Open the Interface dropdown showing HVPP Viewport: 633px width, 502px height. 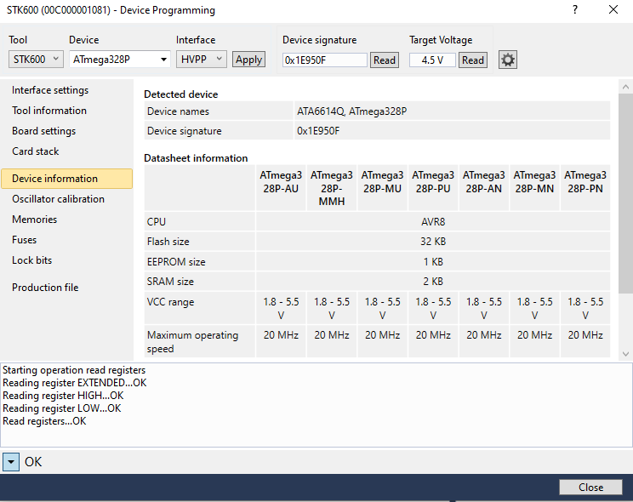point(201,60)
